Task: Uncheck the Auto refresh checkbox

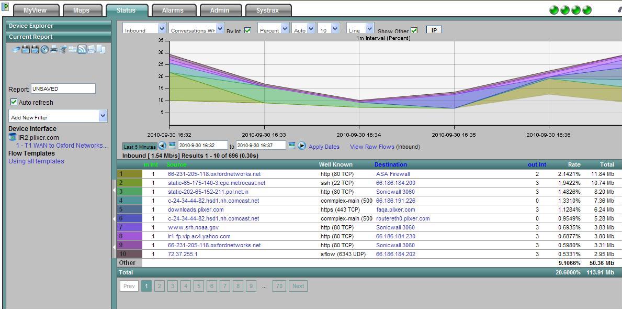Action: [x=14, y=102]
